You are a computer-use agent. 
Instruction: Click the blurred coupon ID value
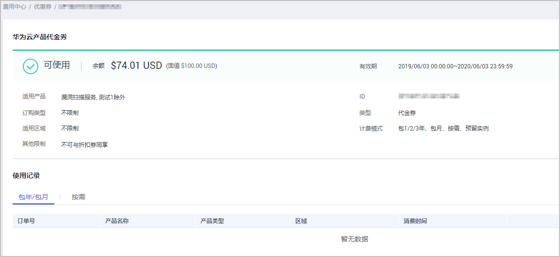click(x=428, y=96)
